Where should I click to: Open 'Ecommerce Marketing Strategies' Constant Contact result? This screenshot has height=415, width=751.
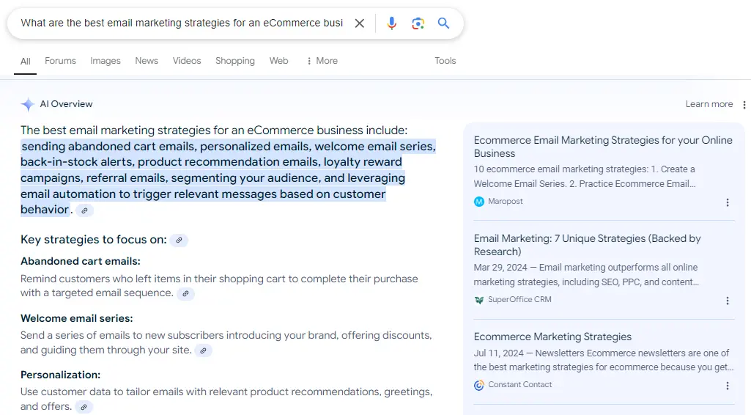point(552,337)
